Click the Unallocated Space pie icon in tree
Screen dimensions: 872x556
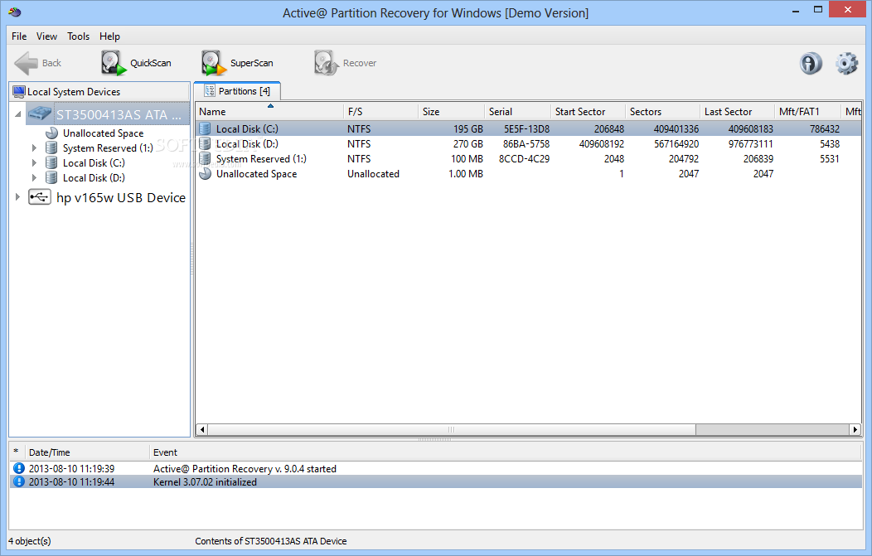point(51,133)
